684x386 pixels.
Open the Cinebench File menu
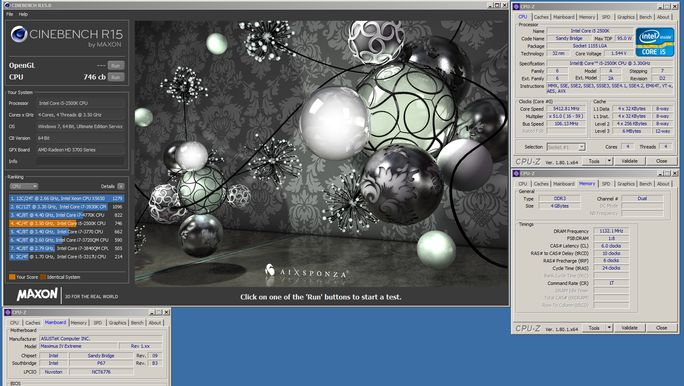pos(10,14)
